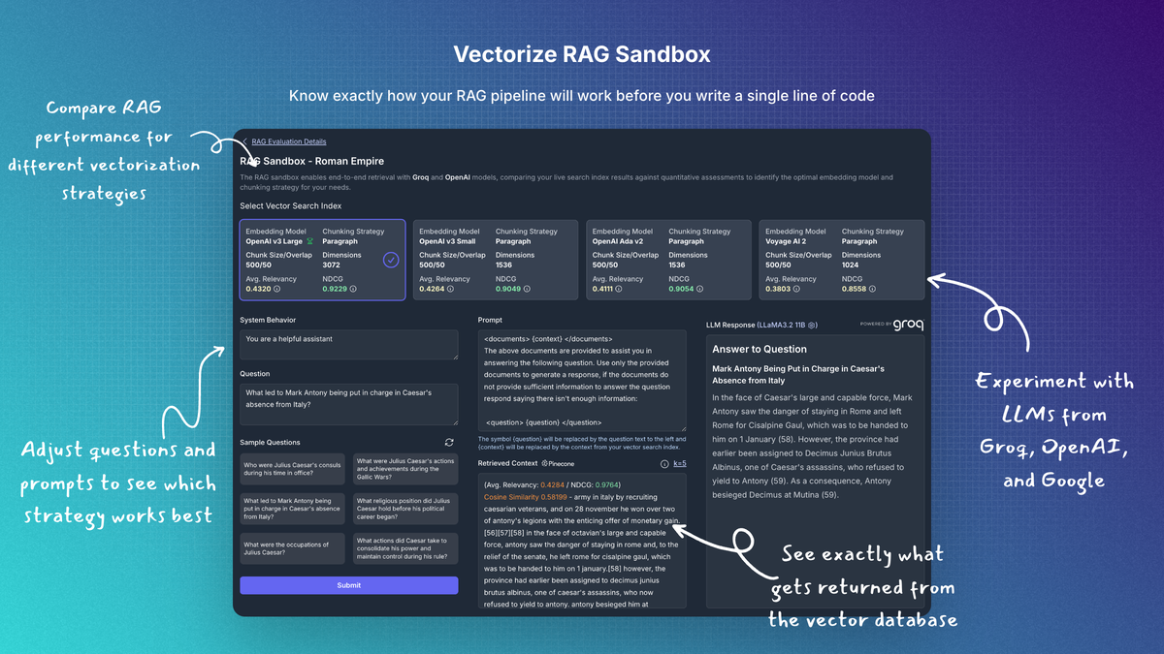Click info icon beside Avg. Relevancy 0.4111
Image resolution: width=1164 pixels, height=654 pixels.
pyautogui.click(x=624, y=289)
